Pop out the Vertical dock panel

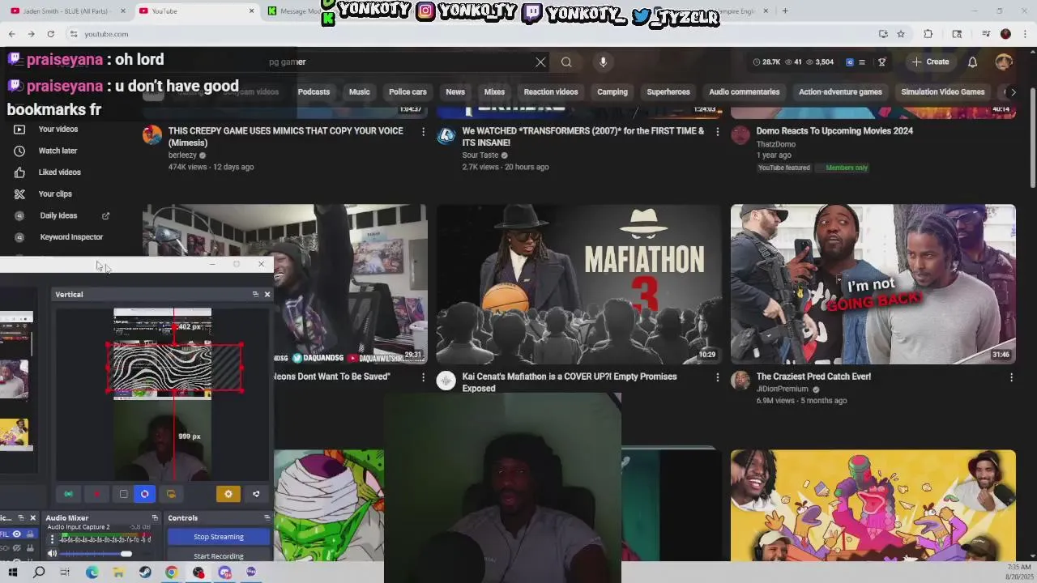(x=255, y=294)
